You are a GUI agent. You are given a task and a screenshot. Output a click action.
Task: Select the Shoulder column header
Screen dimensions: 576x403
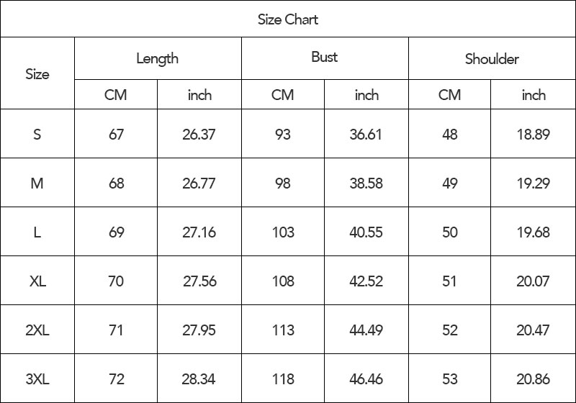click(x=492, y=59)
